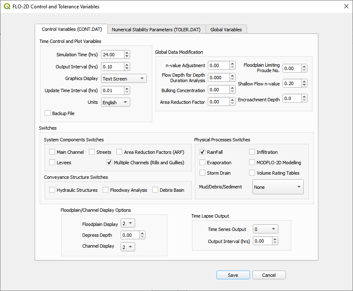Screen dimensions: 353x291
Task: Decrease Output Interval using down arrow
Action: click(x=127, y=68)
